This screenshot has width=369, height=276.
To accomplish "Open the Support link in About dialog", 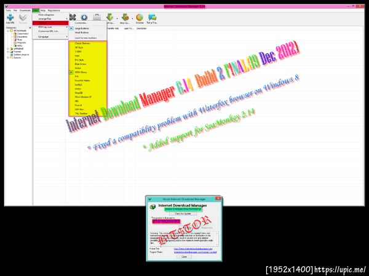I will 196,252.
